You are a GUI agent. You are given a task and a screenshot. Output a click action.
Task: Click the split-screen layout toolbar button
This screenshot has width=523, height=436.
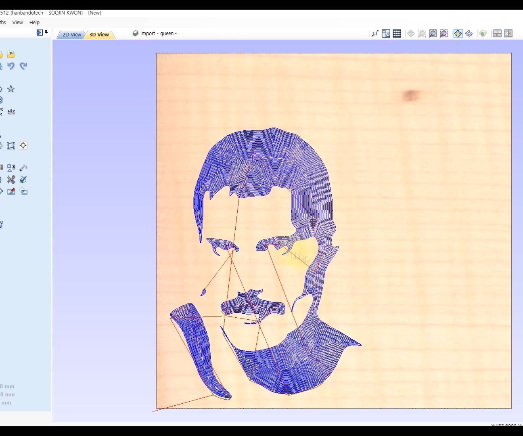[x=497, y=34]
